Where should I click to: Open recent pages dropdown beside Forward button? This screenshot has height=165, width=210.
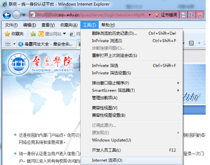tap(24, 15)
